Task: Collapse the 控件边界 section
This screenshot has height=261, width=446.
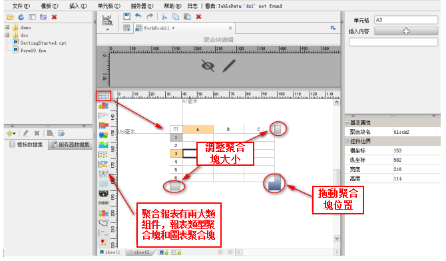Action: coord(347,141)
